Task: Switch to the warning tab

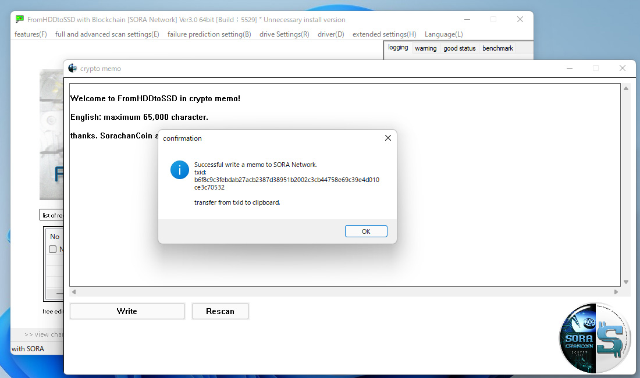Action: 426,48
